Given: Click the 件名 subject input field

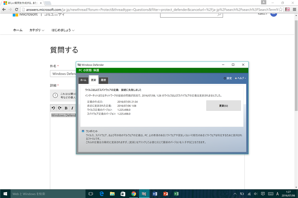Looking at the screenshot, I should coord(63,74).
